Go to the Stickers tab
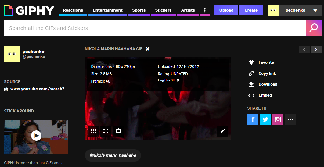The image size is (324, 167). (x=163, y=10)
